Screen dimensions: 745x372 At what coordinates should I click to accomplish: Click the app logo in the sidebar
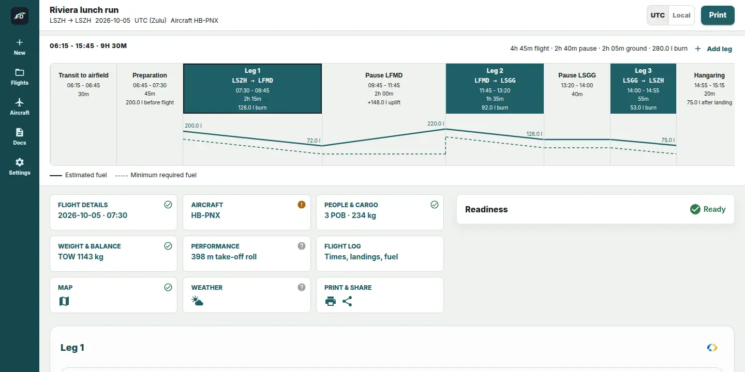tap(20, 16)
